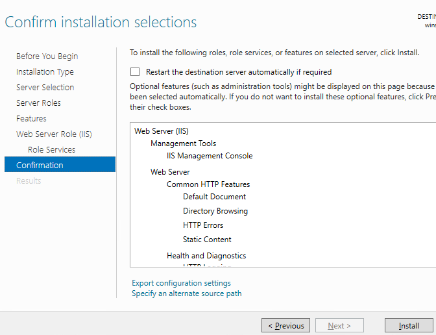Click Common HTTP Features in the list
The width and height of the screenshot is (436, 335).
tap(208, 184)
